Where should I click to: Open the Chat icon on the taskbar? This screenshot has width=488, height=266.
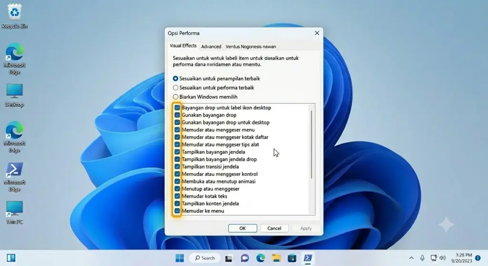click(244, 258)
